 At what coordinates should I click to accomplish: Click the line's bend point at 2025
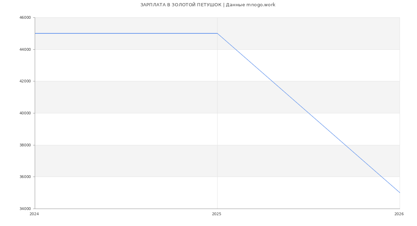pos(217,33)
